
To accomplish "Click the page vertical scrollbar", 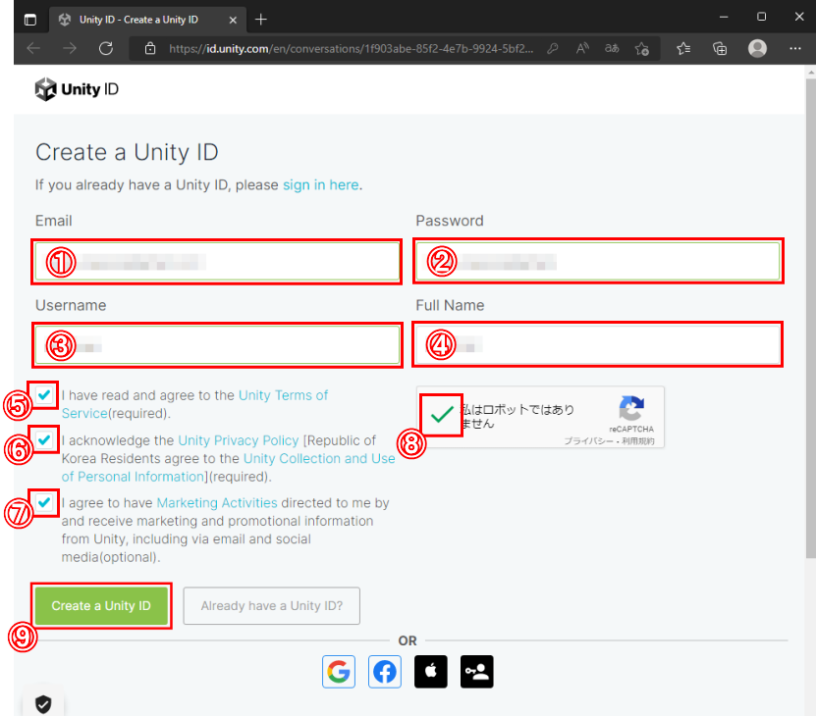I will pyautogui.click(x=811, y=318).
